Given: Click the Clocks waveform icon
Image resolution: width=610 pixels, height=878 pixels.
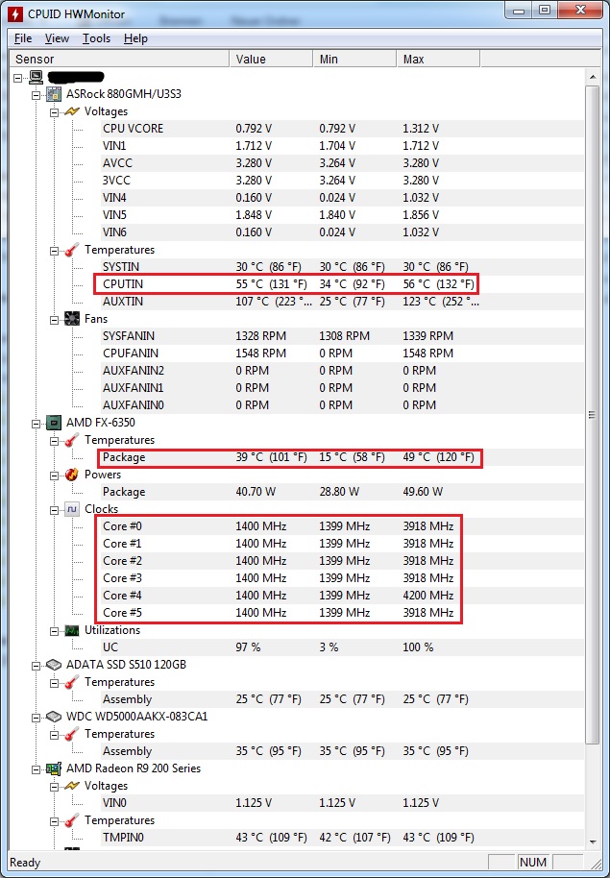Looking at the screenshot, I should (72, 509).
